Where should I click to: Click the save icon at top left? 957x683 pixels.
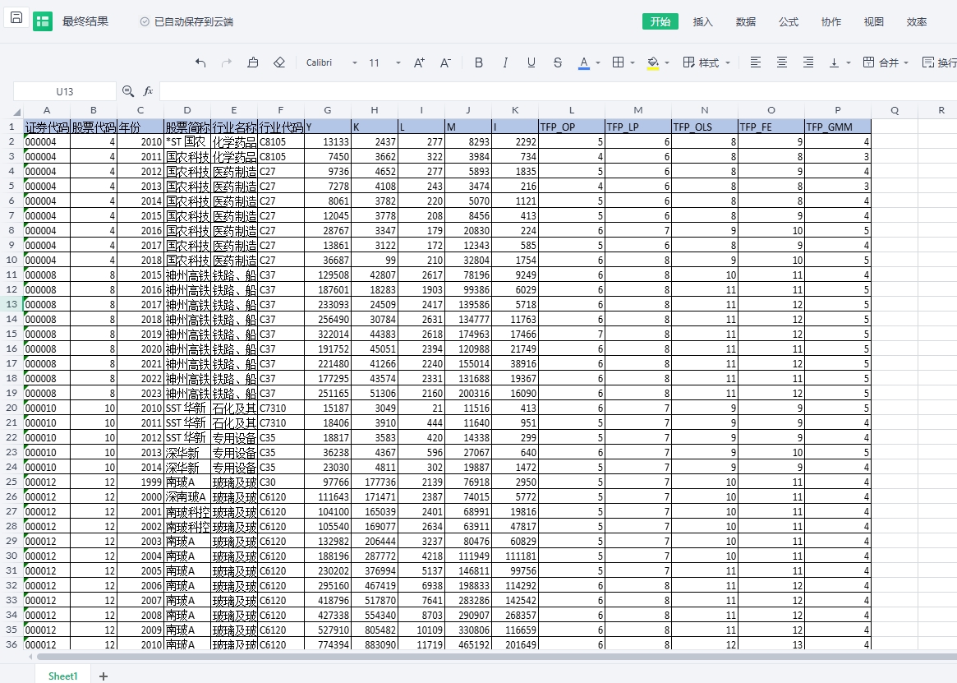16,18
